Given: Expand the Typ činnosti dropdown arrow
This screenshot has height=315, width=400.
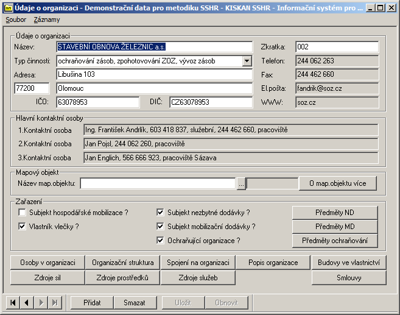Looking at the screenshot, I should [x=247, y=61].
